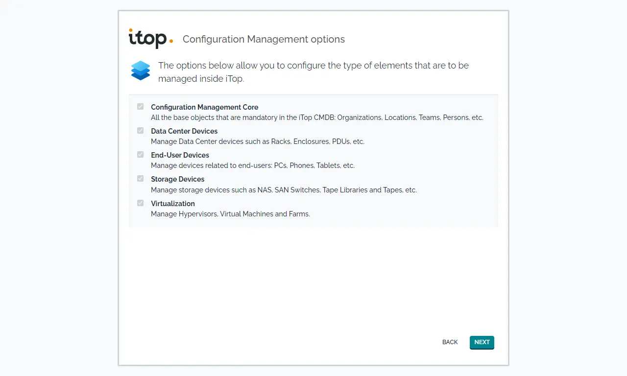Go to the next wizard step

click(482, 342)
